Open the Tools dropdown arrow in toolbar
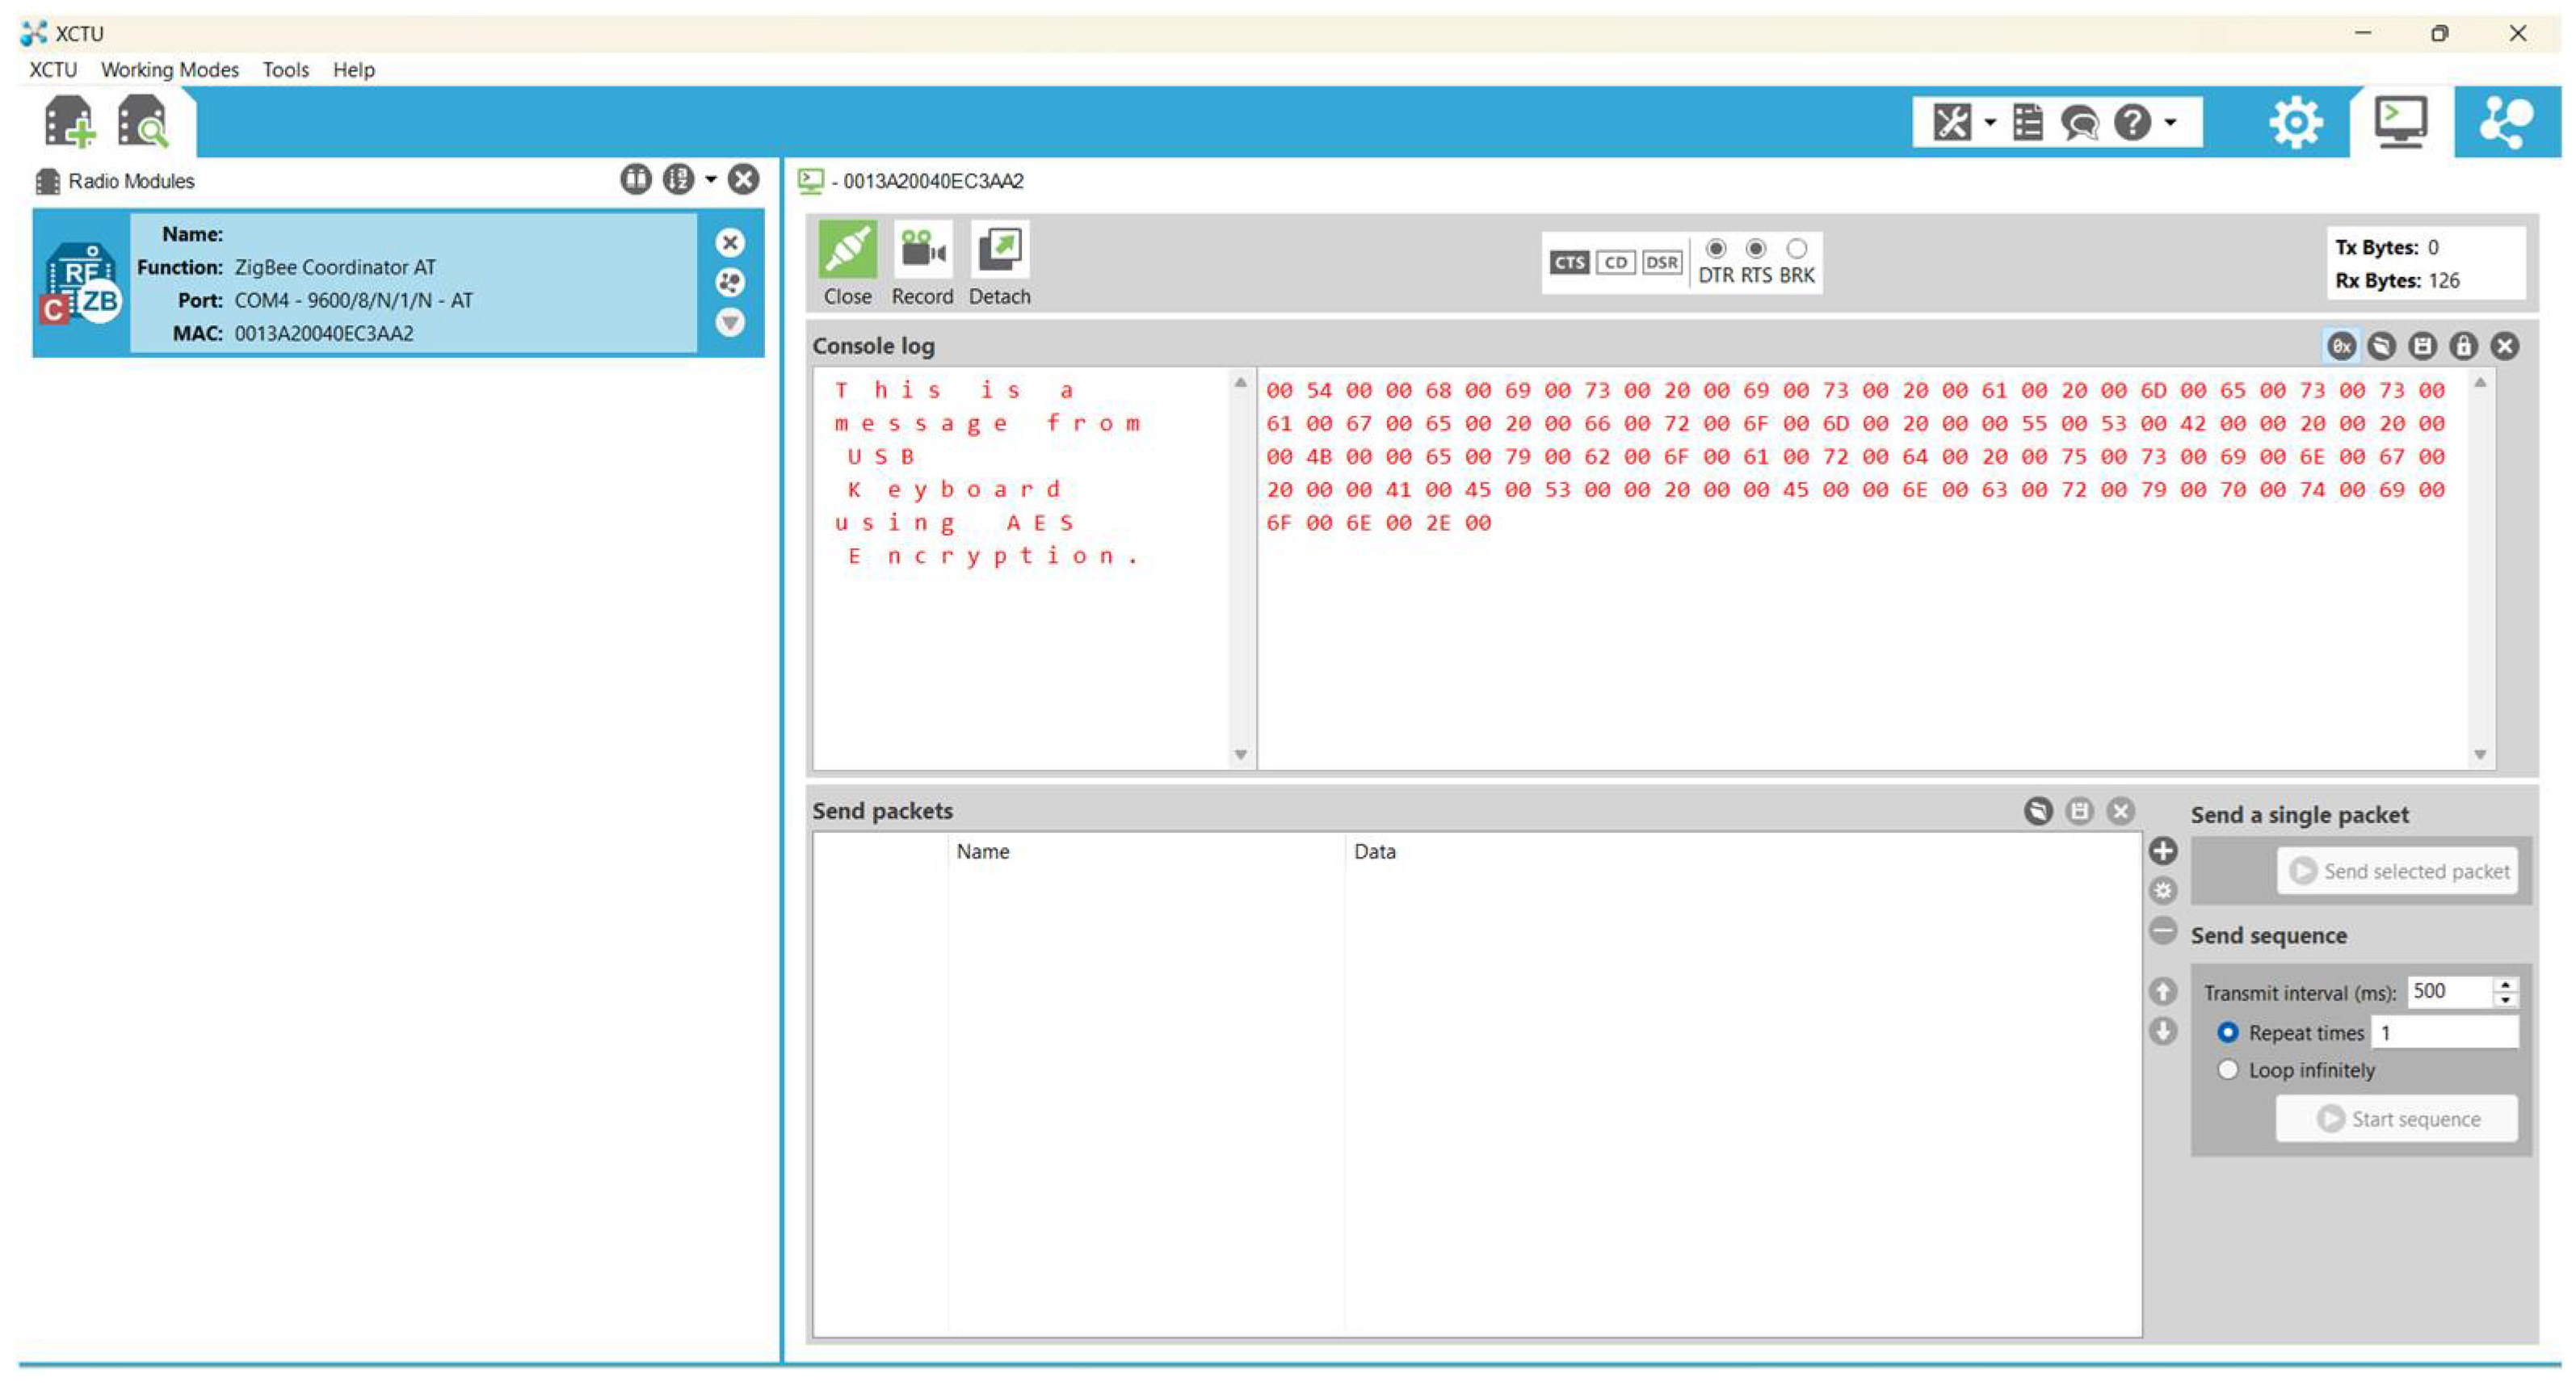Image resolution: width=2576 pixels, height=1386 pixels. [x=1990, y=122]
